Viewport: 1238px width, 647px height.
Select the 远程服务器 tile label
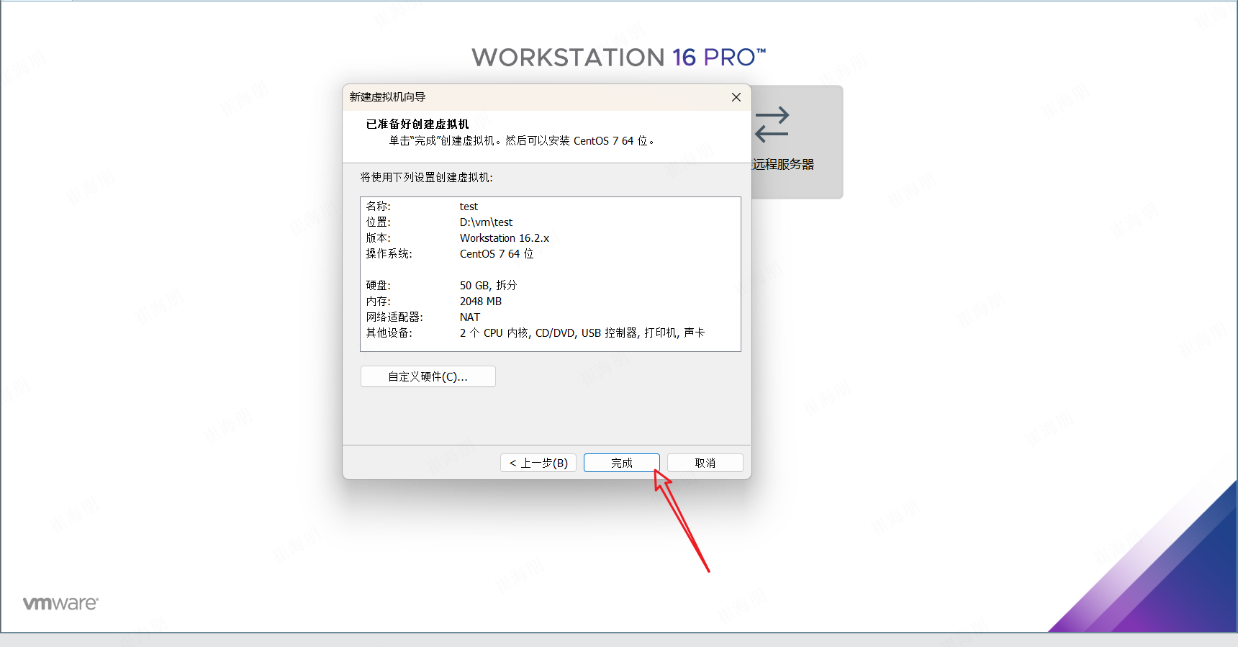click(x=782, y=164)
